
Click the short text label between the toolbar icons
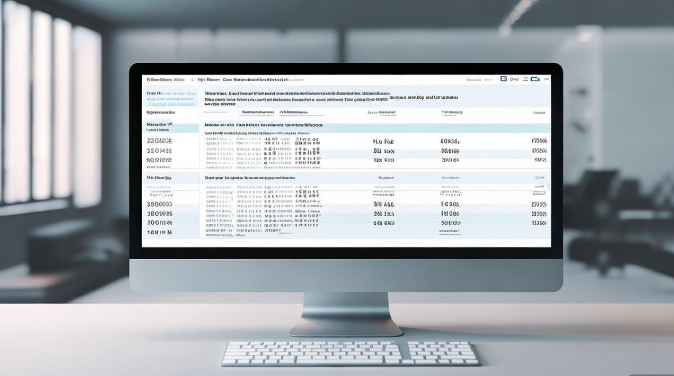(515, 79)
